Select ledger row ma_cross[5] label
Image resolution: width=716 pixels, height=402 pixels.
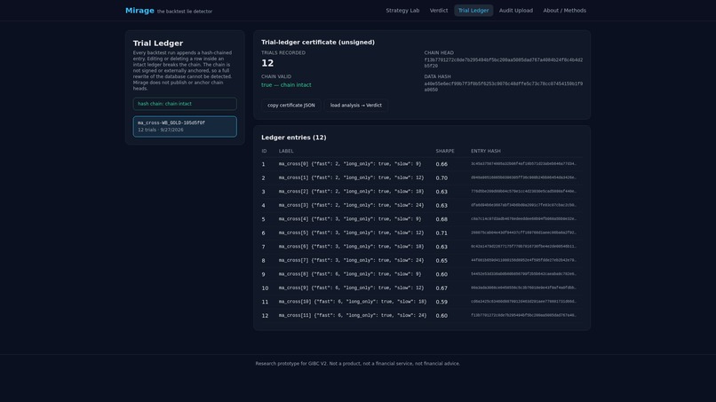pyautogui.click(x=351, y=233)
